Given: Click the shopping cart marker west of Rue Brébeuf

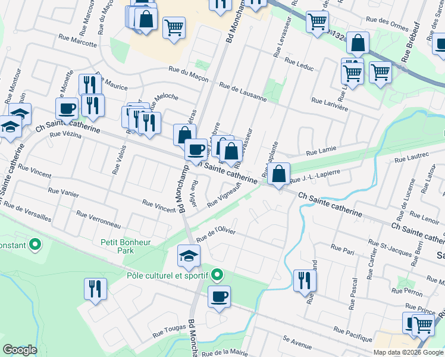Looking at the screenshot, I should tap(380, 74).
